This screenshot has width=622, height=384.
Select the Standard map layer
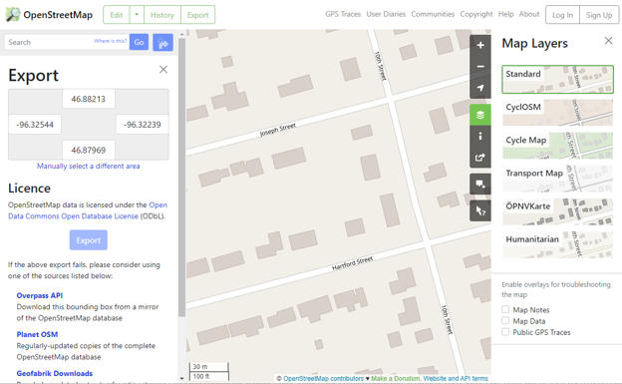click(x=558, y=80)
